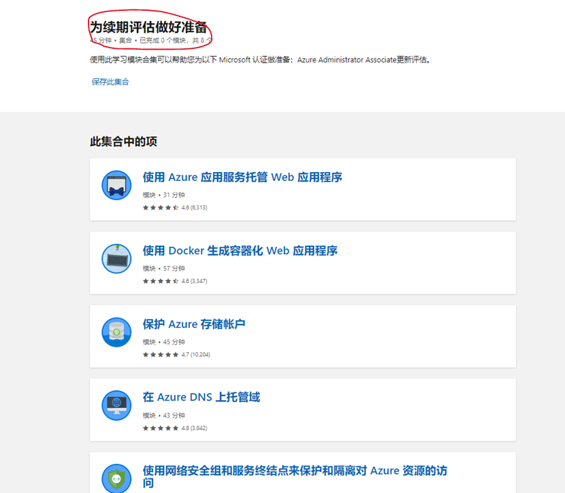This screenshot has width=565, height=493.
Task: Open 在 Azure DNS 上托管域 module link
Action: pos(201,397)
